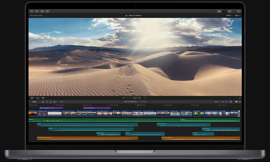This screenshot has width=270, height=162.
Task: Select the Bodie State Park clip
Action: pos(150,114)
